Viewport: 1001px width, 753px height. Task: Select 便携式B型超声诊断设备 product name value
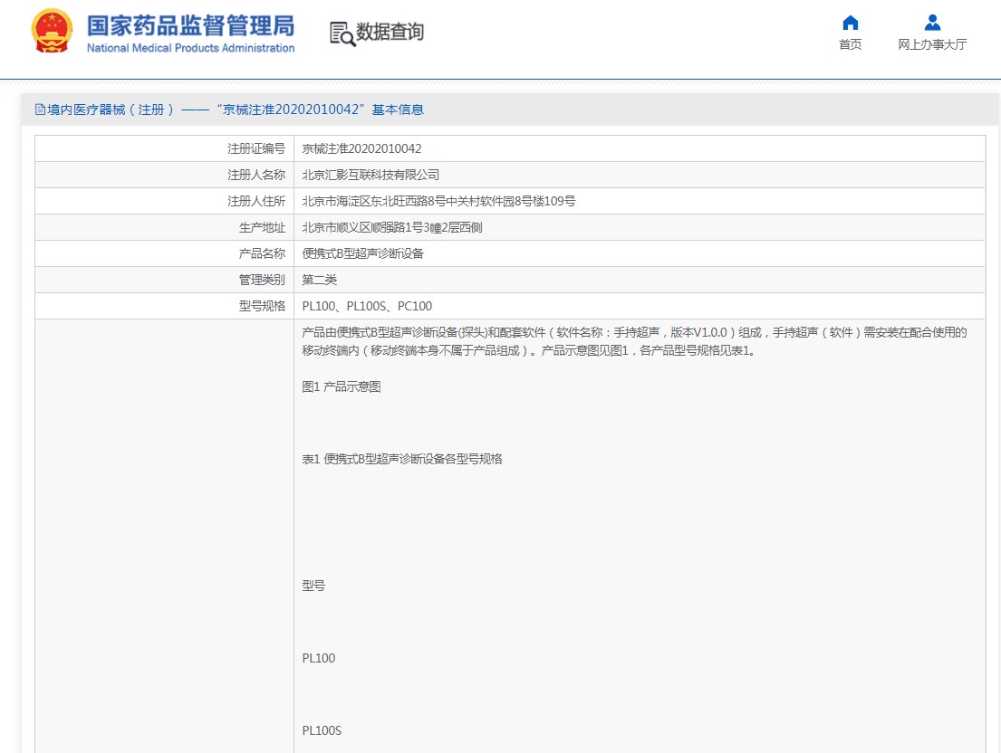point(362,253)
